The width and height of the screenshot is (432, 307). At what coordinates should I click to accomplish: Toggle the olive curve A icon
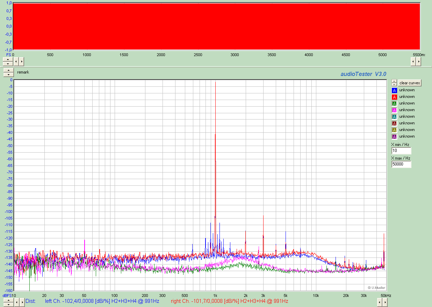click(x=394, y=130)
